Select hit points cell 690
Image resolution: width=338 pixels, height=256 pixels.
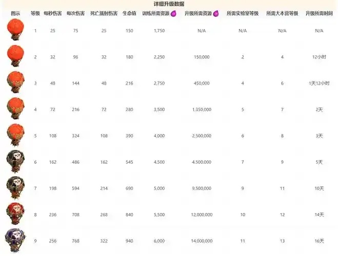tap(129, 188)
